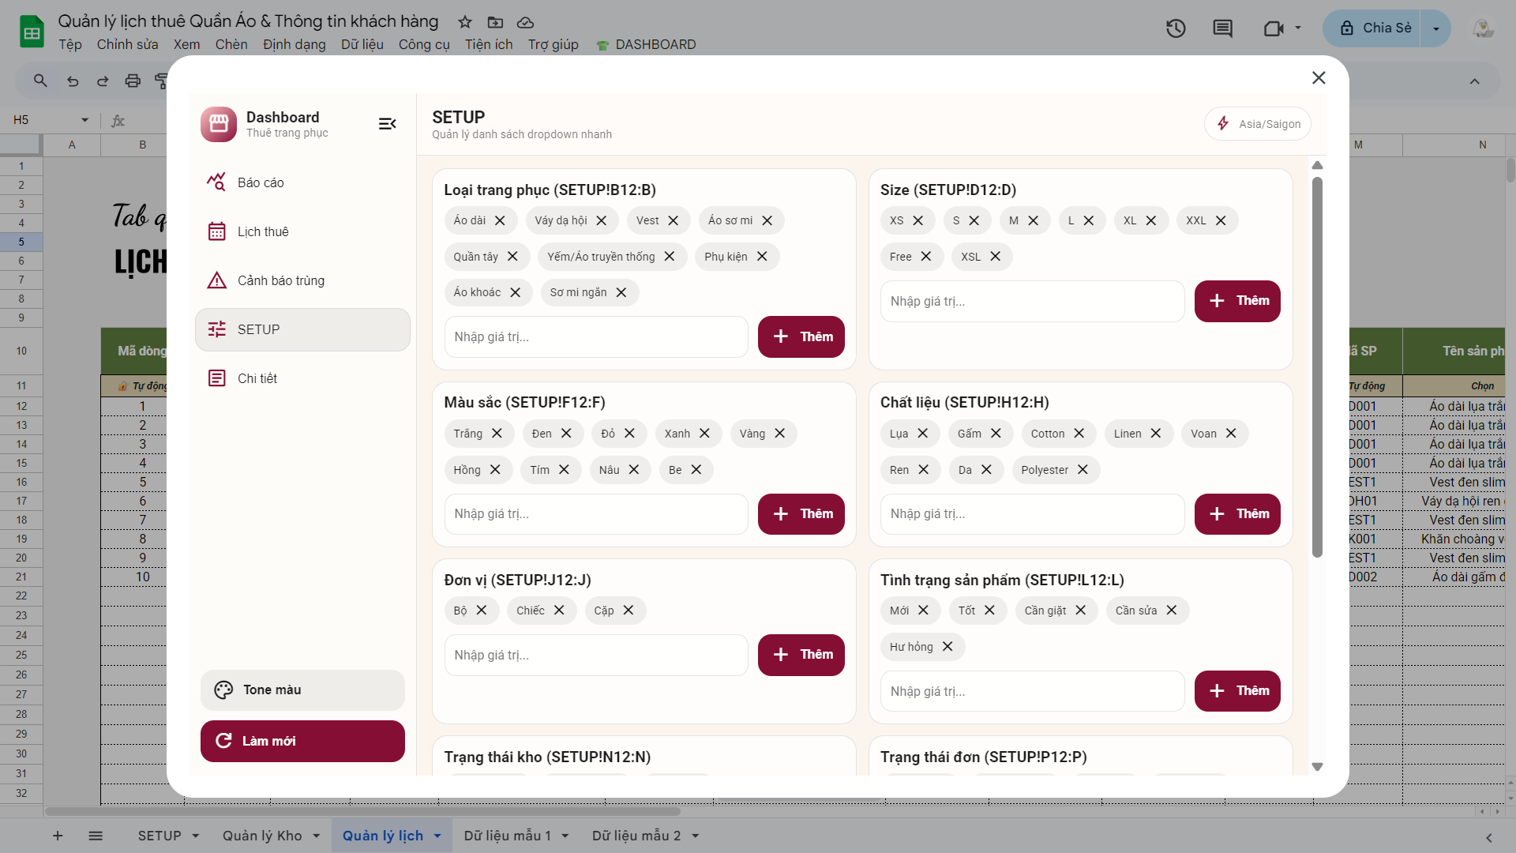Delete the Polyester material chip

pyautogui.click(x=1083, y=470)
